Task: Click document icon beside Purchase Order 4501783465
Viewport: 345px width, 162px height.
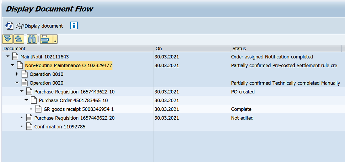Action: click(34, 100)
